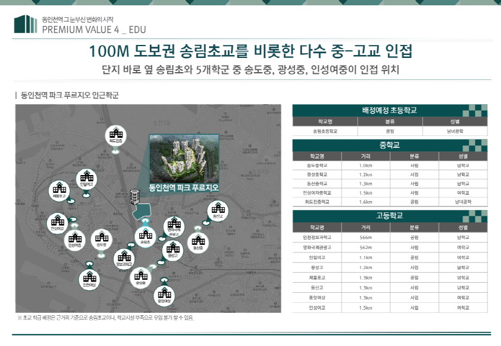Click the 화도진중 school icon on map
This screenshot has height=346, width=501.
(115, 135)
